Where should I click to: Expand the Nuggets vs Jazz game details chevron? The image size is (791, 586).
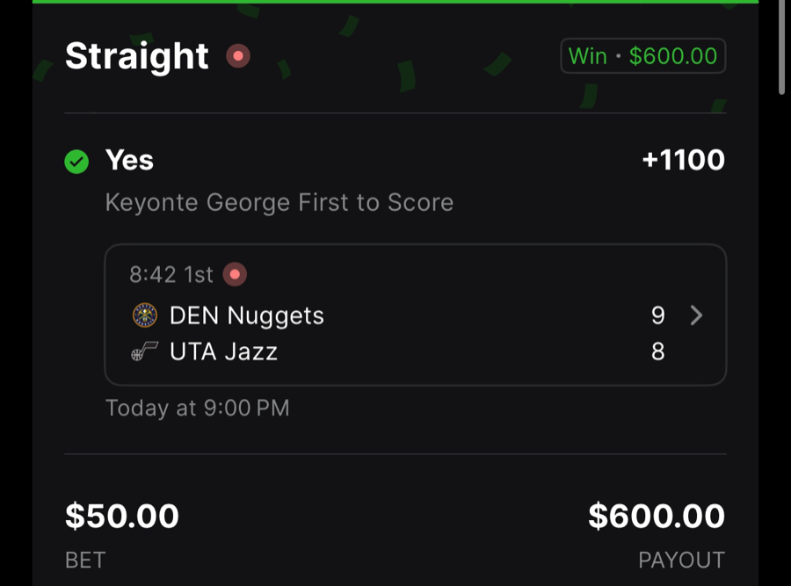coord(695,315)
